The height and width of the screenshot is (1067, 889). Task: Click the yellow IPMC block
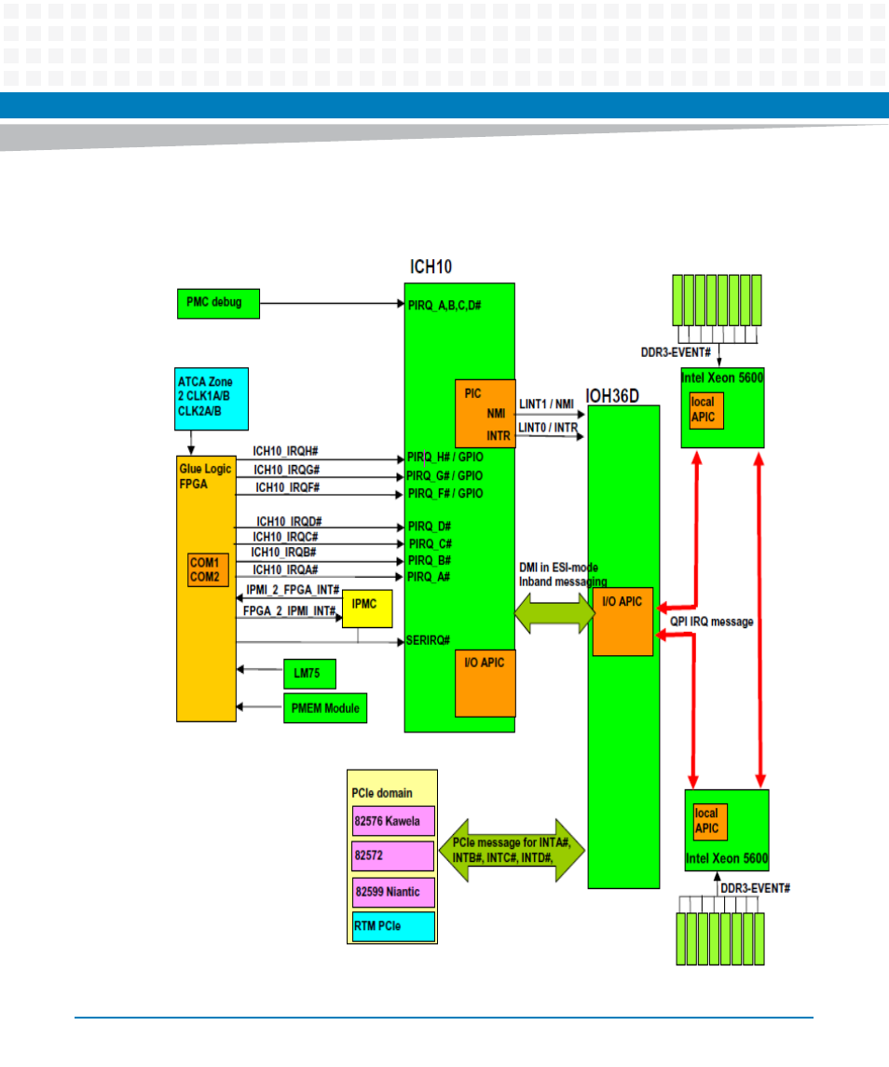click(367, 609)
